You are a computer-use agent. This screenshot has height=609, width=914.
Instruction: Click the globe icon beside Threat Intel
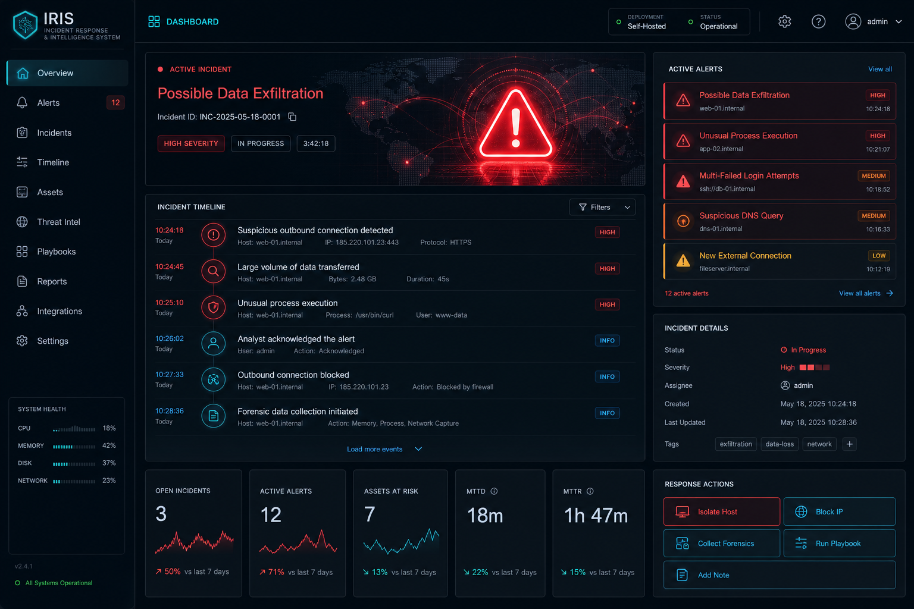point(22,222)
